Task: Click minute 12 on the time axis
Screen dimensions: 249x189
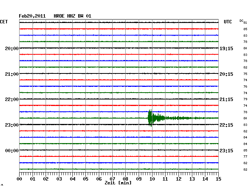Action: (179, 179)
